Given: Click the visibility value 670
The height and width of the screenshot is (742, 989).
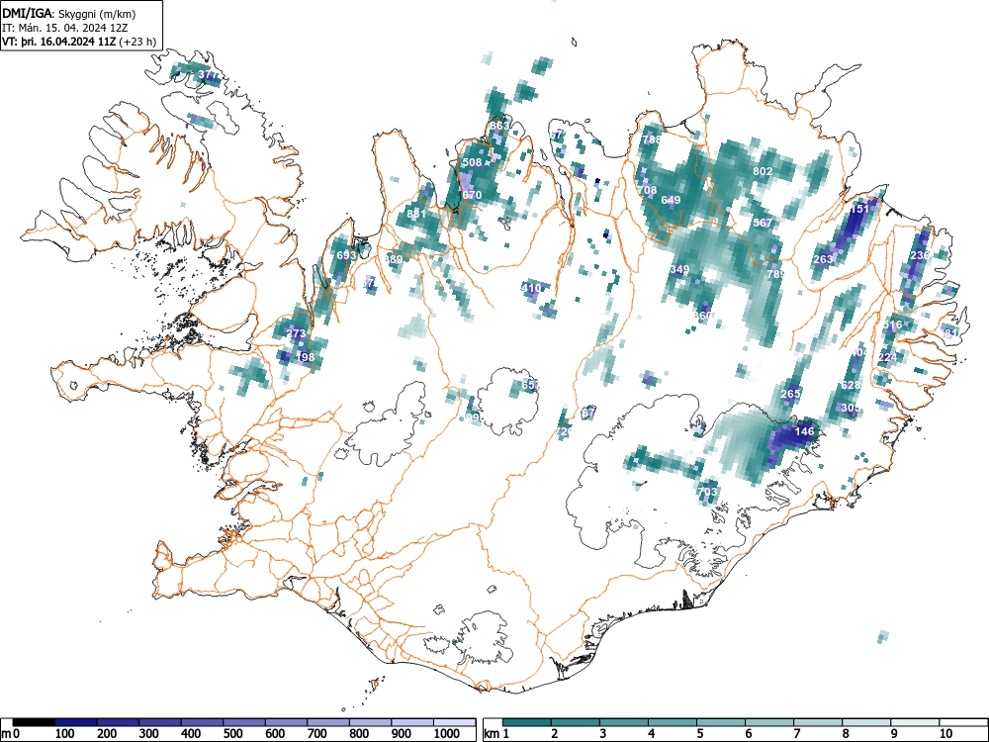Looking at the screenshot, I should tap(472, 195).
